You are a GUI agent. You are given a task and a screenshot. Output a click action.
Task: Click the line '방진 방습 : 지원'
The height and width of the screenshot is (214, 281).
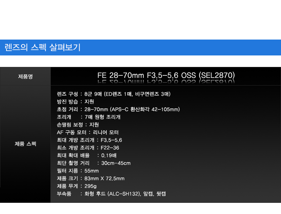pos(75,102)
